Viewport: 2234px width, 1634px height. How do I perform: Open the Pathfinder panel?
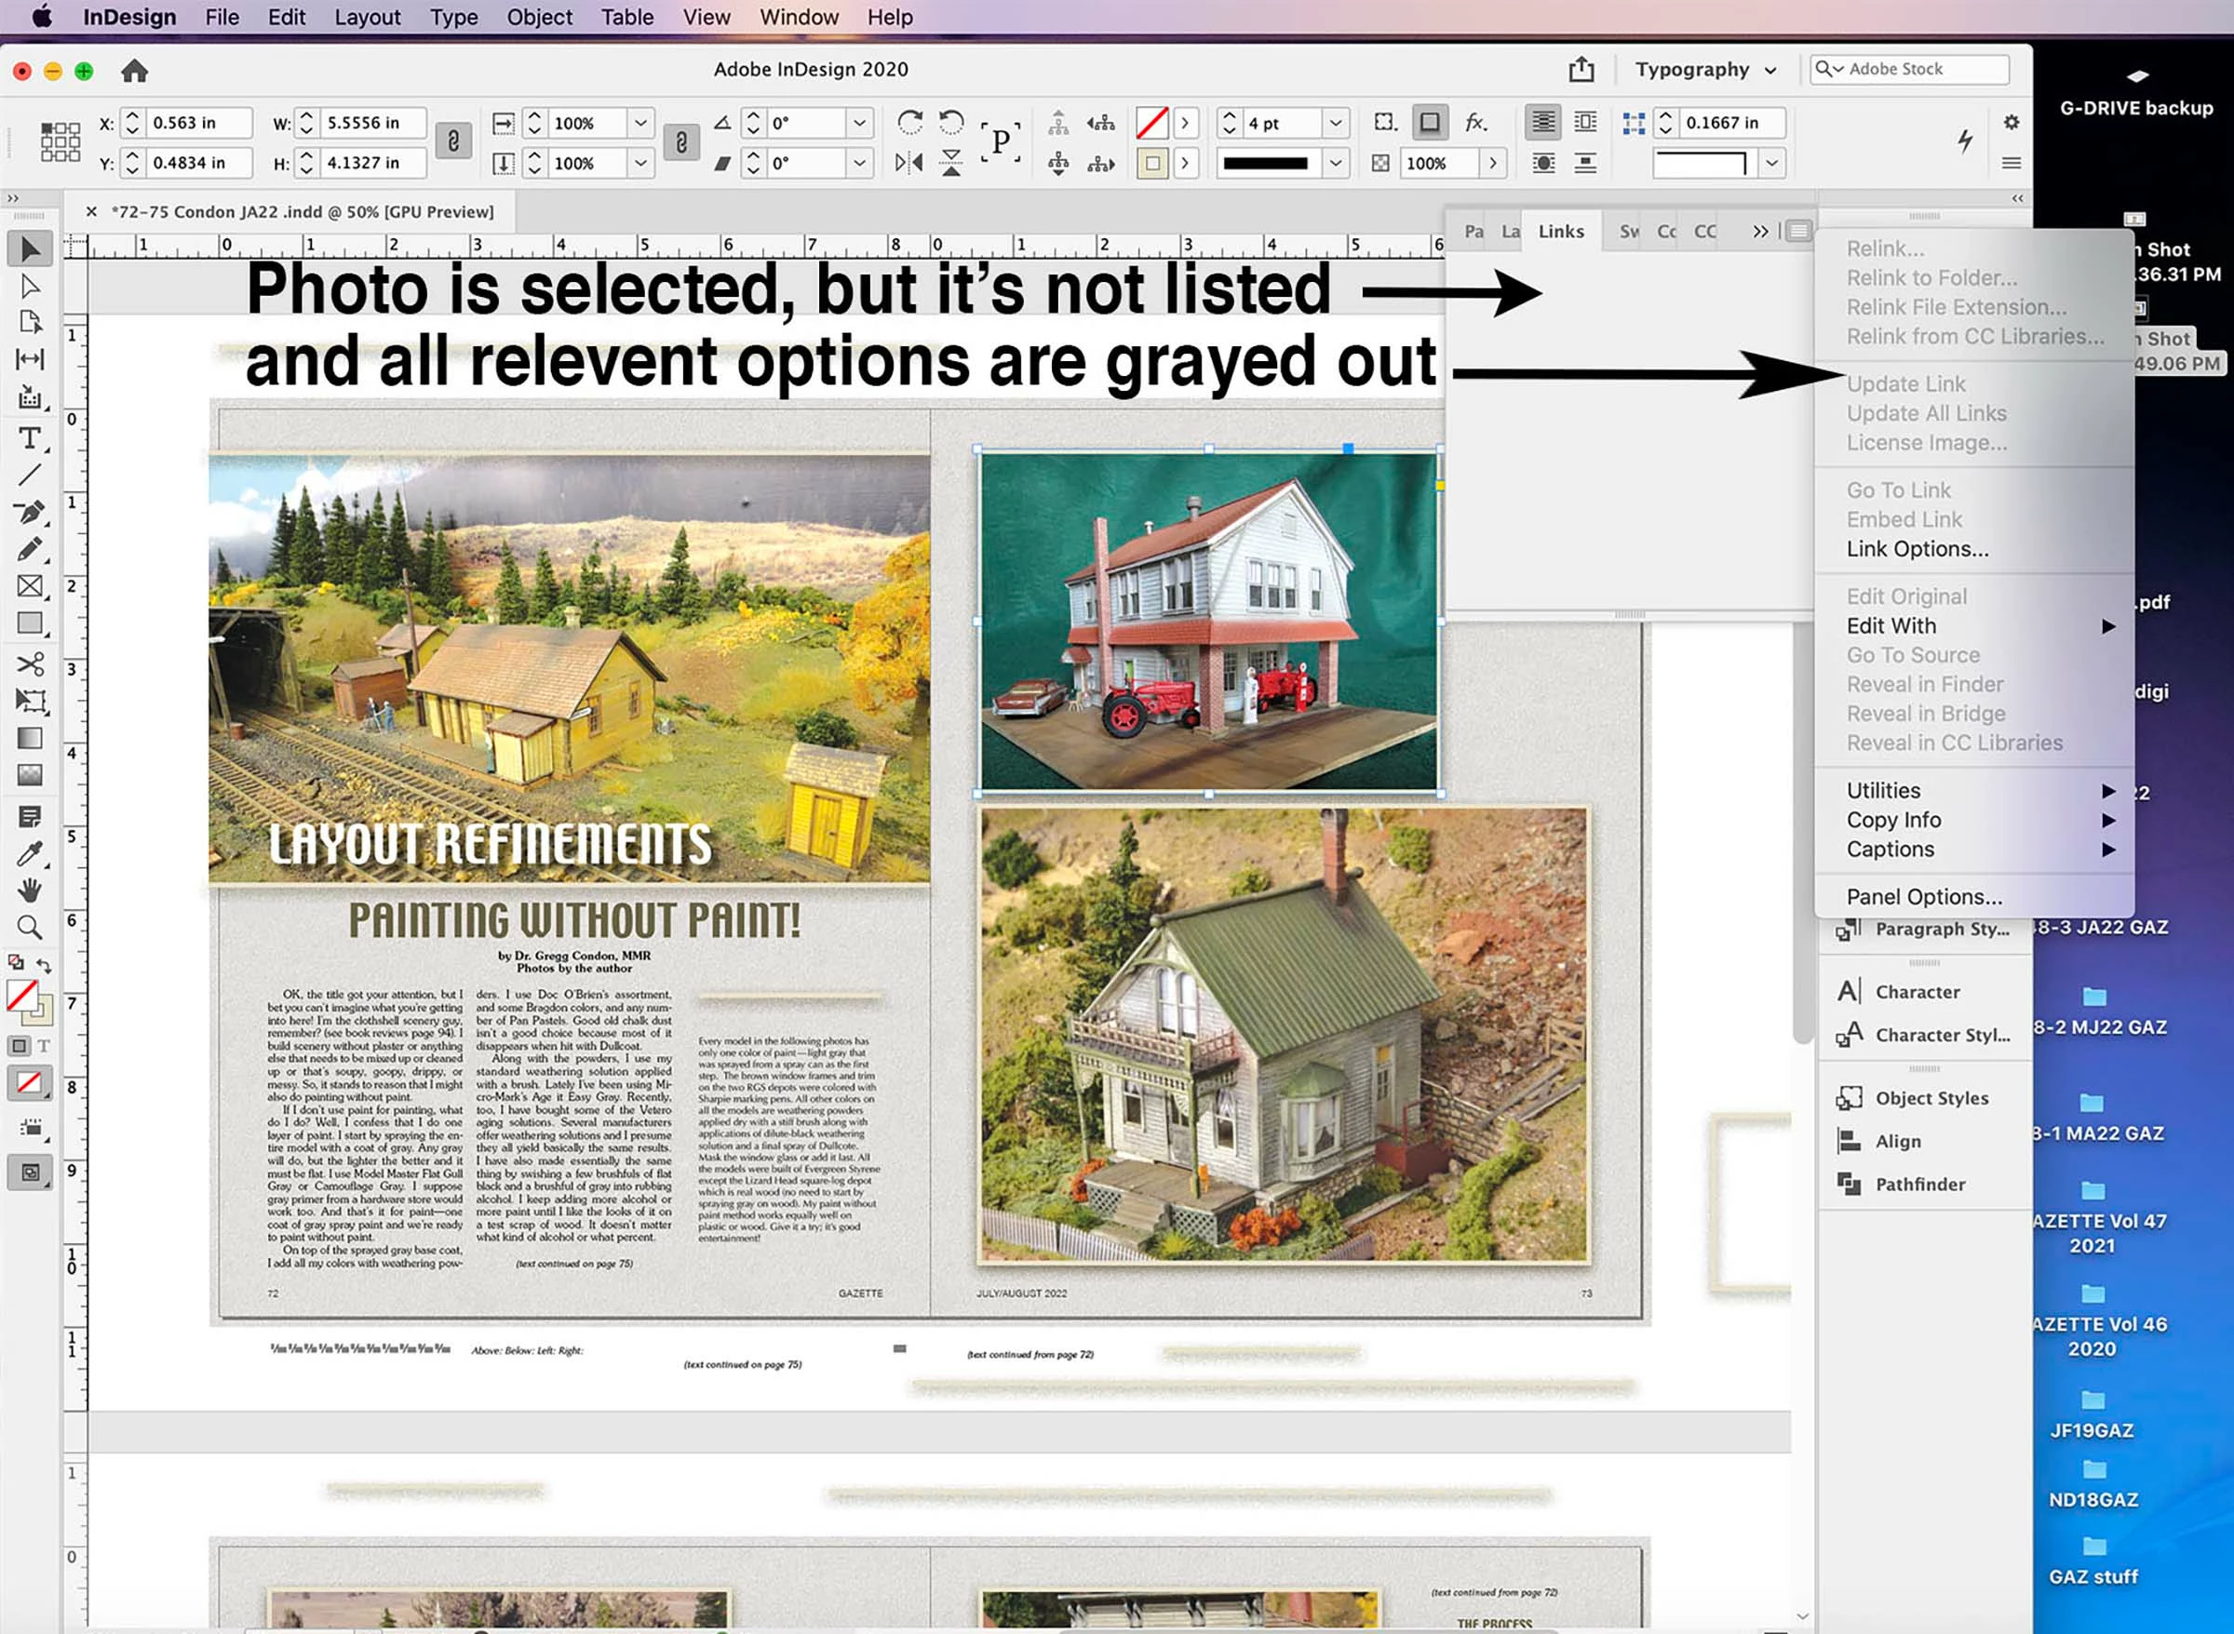coord(1919,1184)
